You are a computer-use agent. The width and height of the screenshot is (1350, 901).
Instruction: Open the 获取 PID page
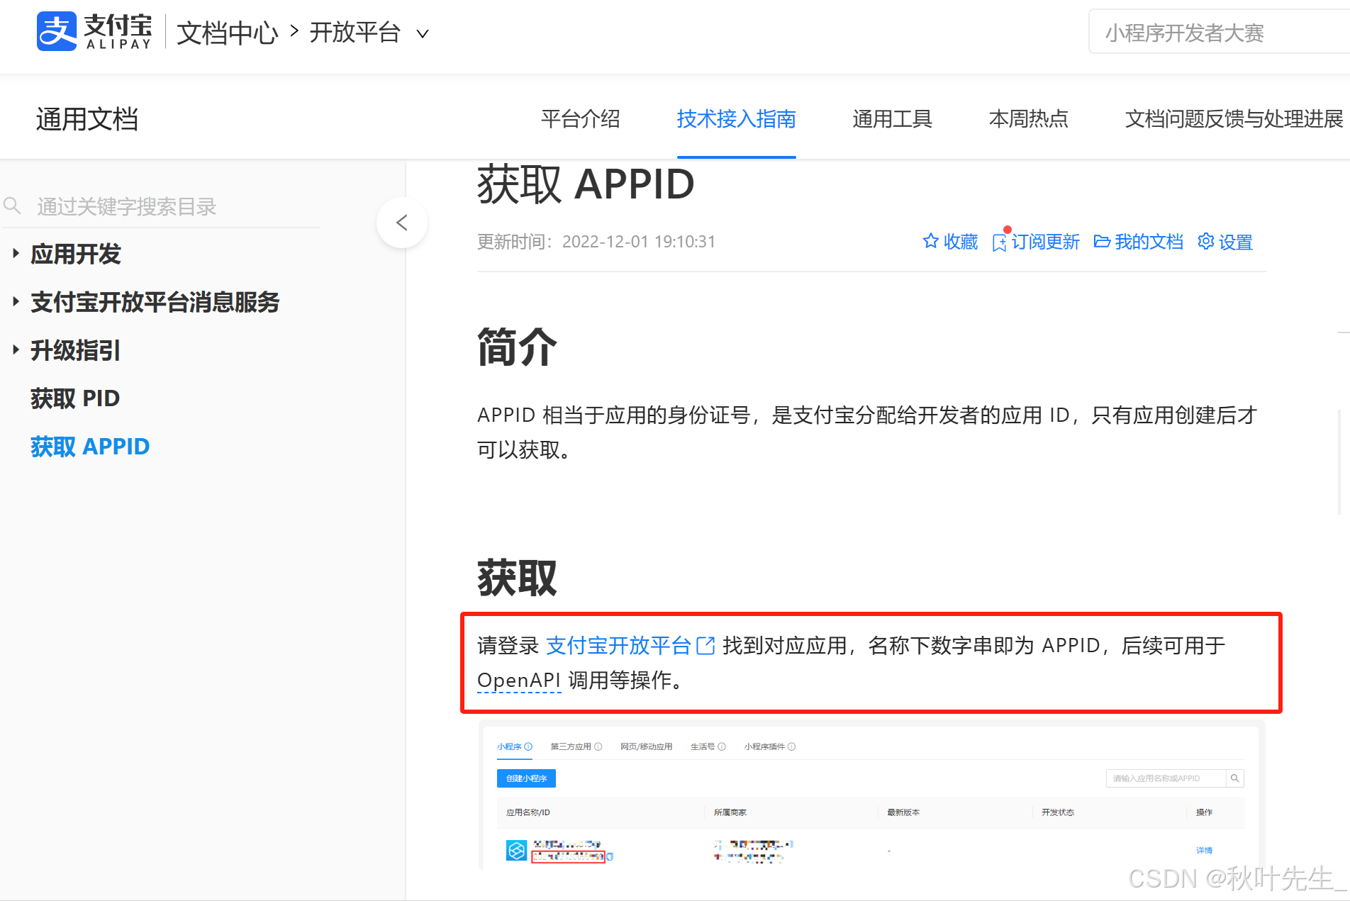coord(75,398)
